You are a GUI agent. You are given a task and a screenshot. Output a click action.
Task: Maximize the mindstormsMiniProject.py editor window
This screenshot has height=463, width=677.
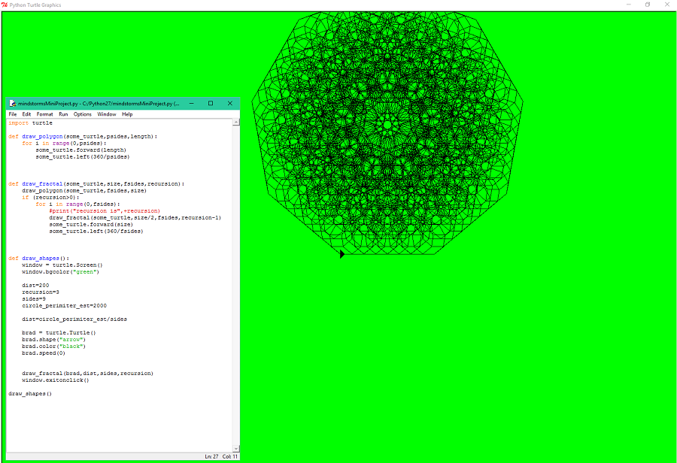click(211, 104)
